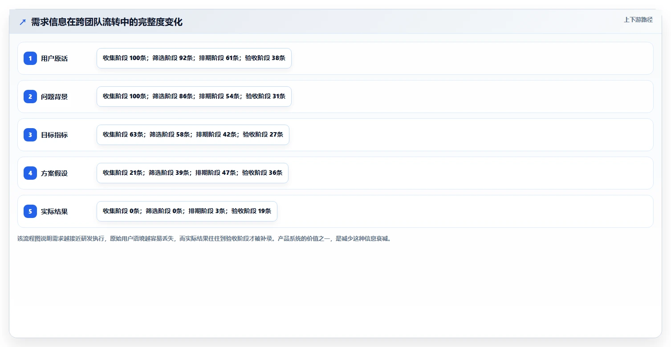Click the data box starting 收集阶段 0条
The image size is (671, 347).
[187, 211]
